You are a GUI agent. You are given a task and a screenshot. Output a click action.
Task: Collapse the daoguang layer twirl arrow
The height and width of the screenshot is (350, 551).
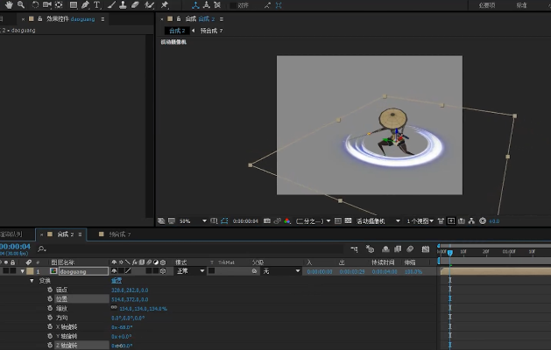(x=23, y=271)
